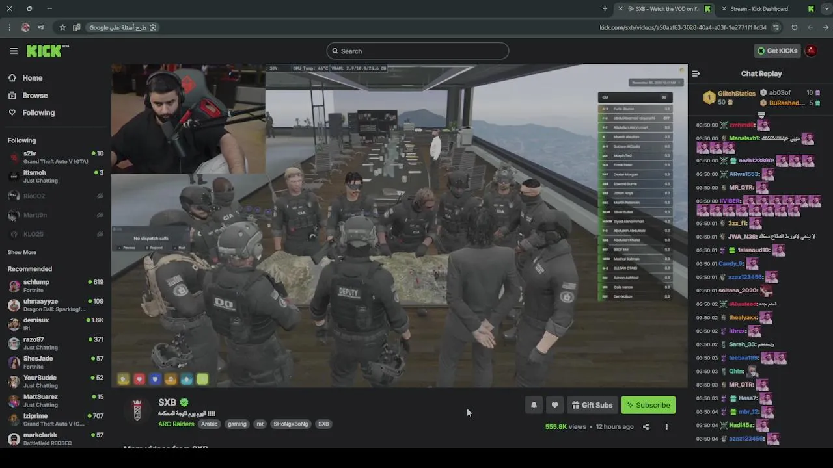Select the SXB tag

(x=323, y=424)
